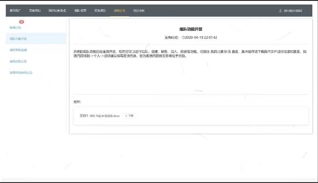
Task: Open 系统更新说明 announcement in the sidebar
Action: pyautogui.click(x=18, y=50)
